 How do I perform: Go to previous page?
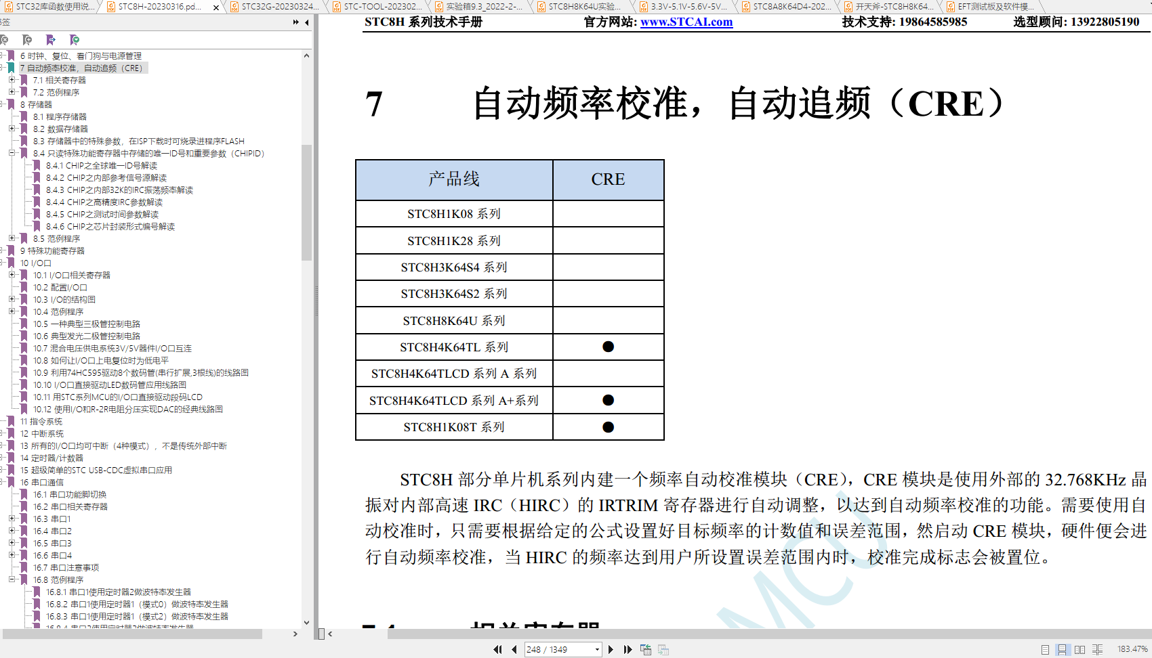[x=514, y=649]
